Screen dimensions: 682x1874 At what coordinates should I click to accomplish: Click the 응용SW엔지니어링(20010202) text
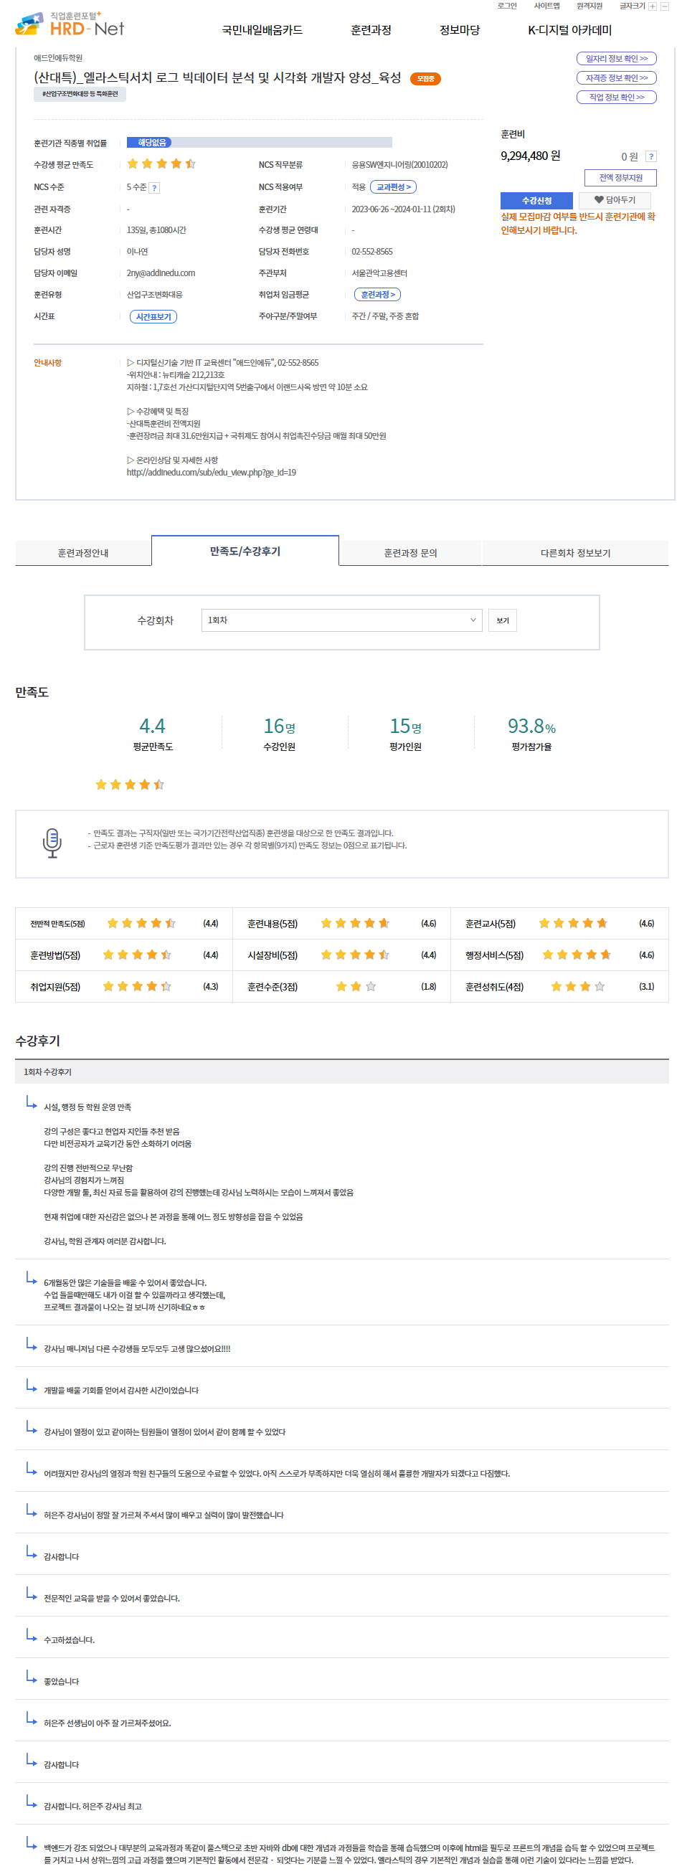pyautogui.click(x=400, y=165)
